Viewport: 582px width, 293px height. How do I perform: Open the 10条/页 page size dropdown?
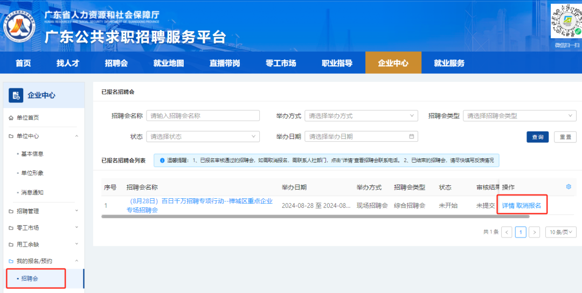pyautogui.click(x=561, y=232)
